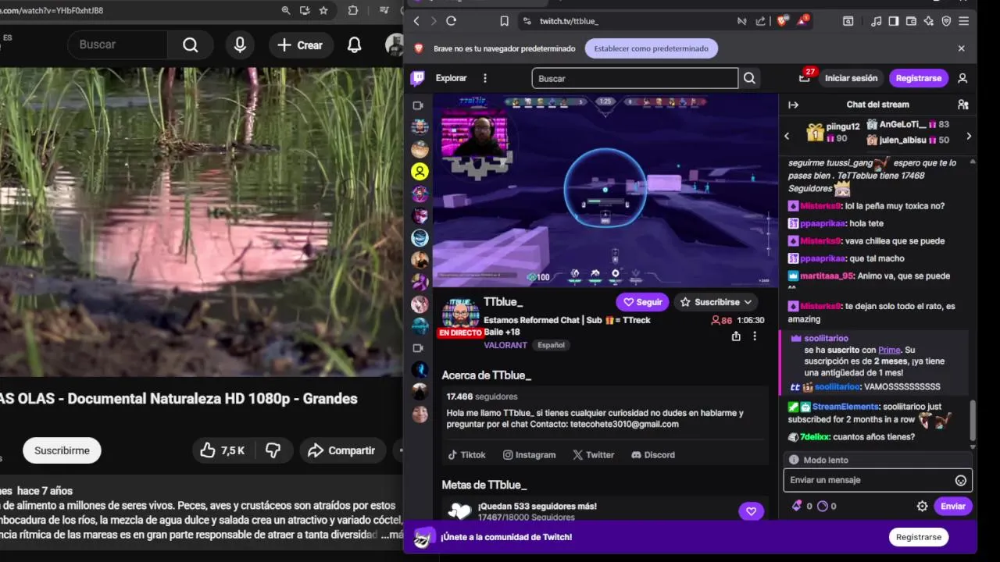Open Explorar on Twitch
The height and width of the screenshot is (562, 1000).
(451, 78)
